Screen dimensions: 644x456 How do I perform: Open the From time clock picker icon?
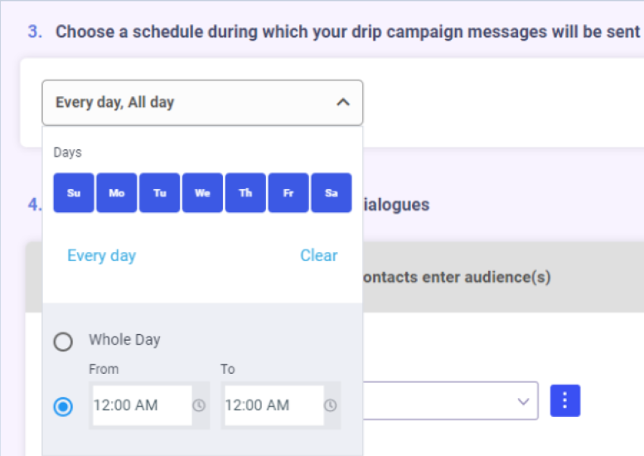pos(199,405)
